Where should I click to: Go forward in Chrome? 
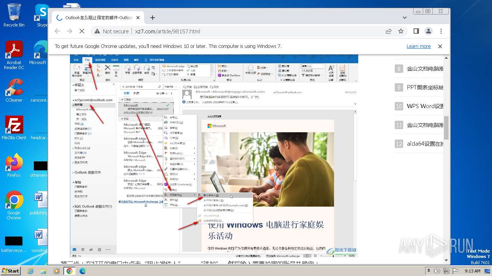(70, 31)
